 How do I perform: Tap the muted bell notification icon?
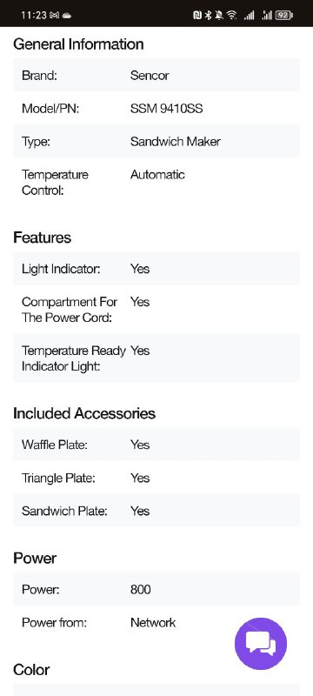pos(218,16)
